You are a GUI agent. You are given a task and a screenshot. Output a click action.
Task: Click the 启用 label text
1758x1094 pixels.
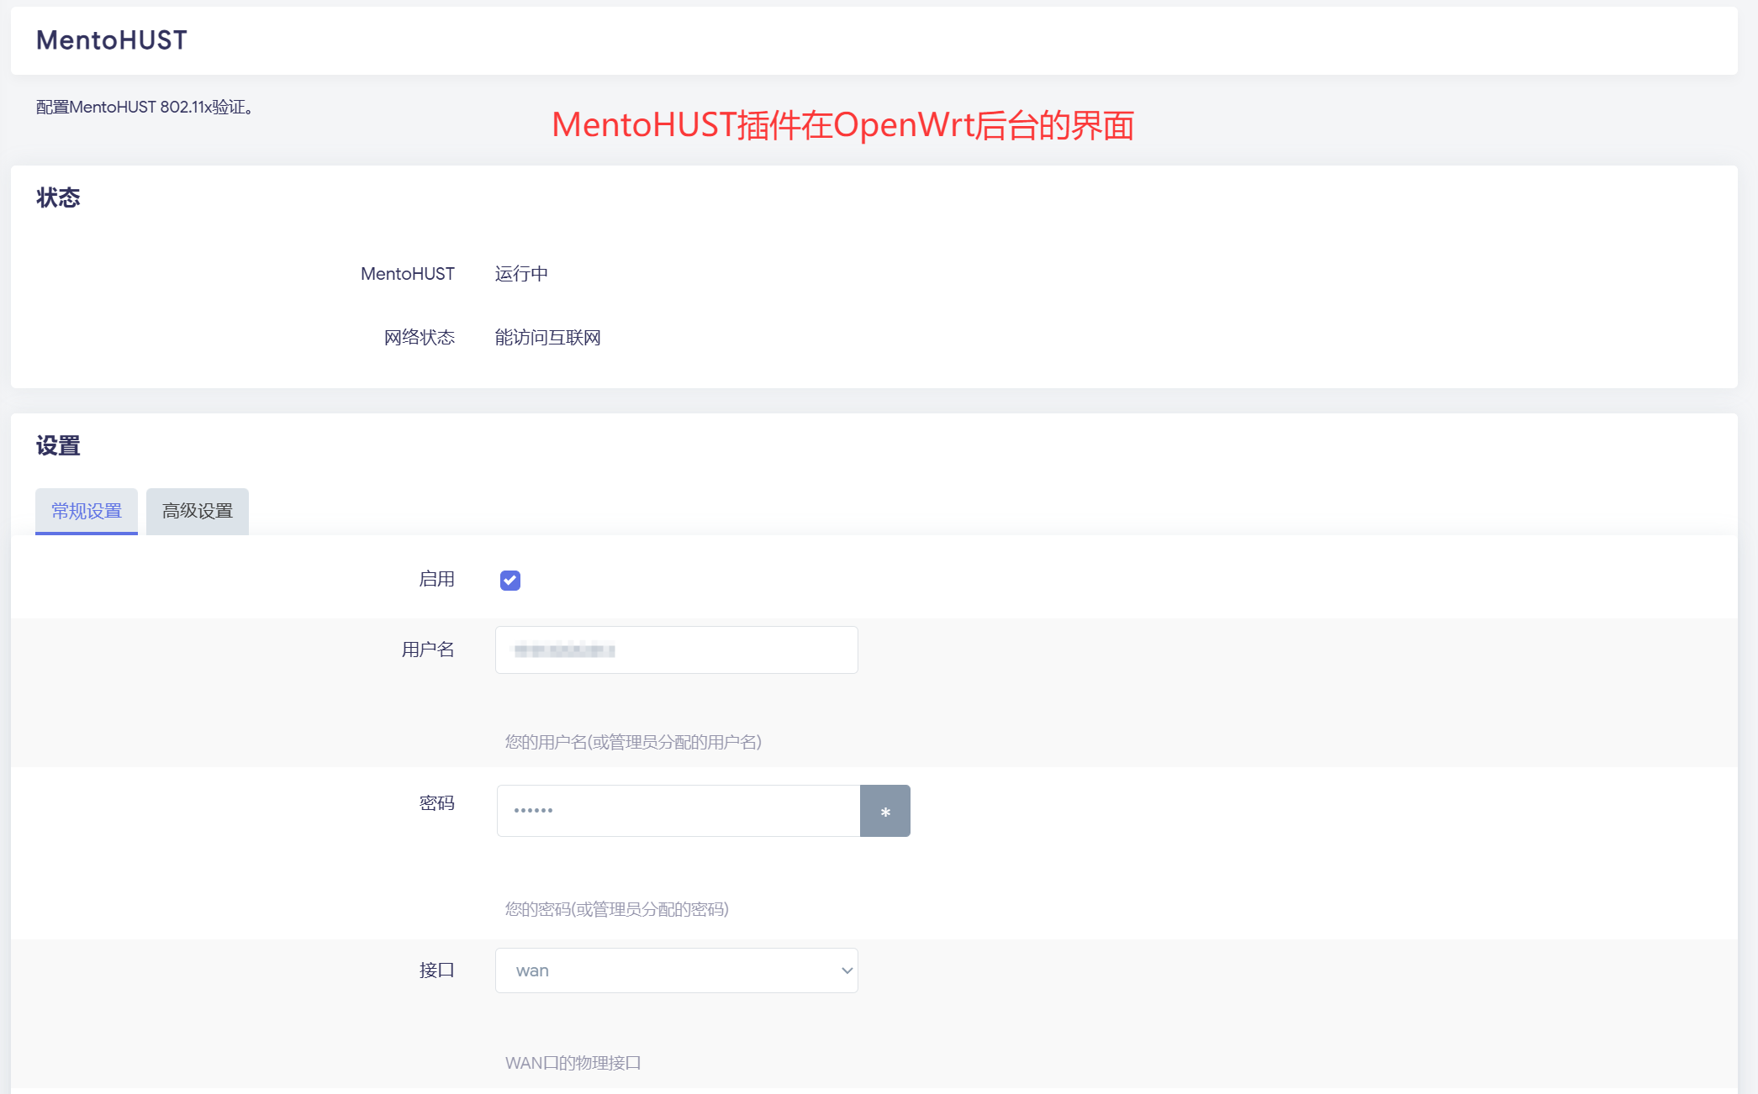(436, 579)
